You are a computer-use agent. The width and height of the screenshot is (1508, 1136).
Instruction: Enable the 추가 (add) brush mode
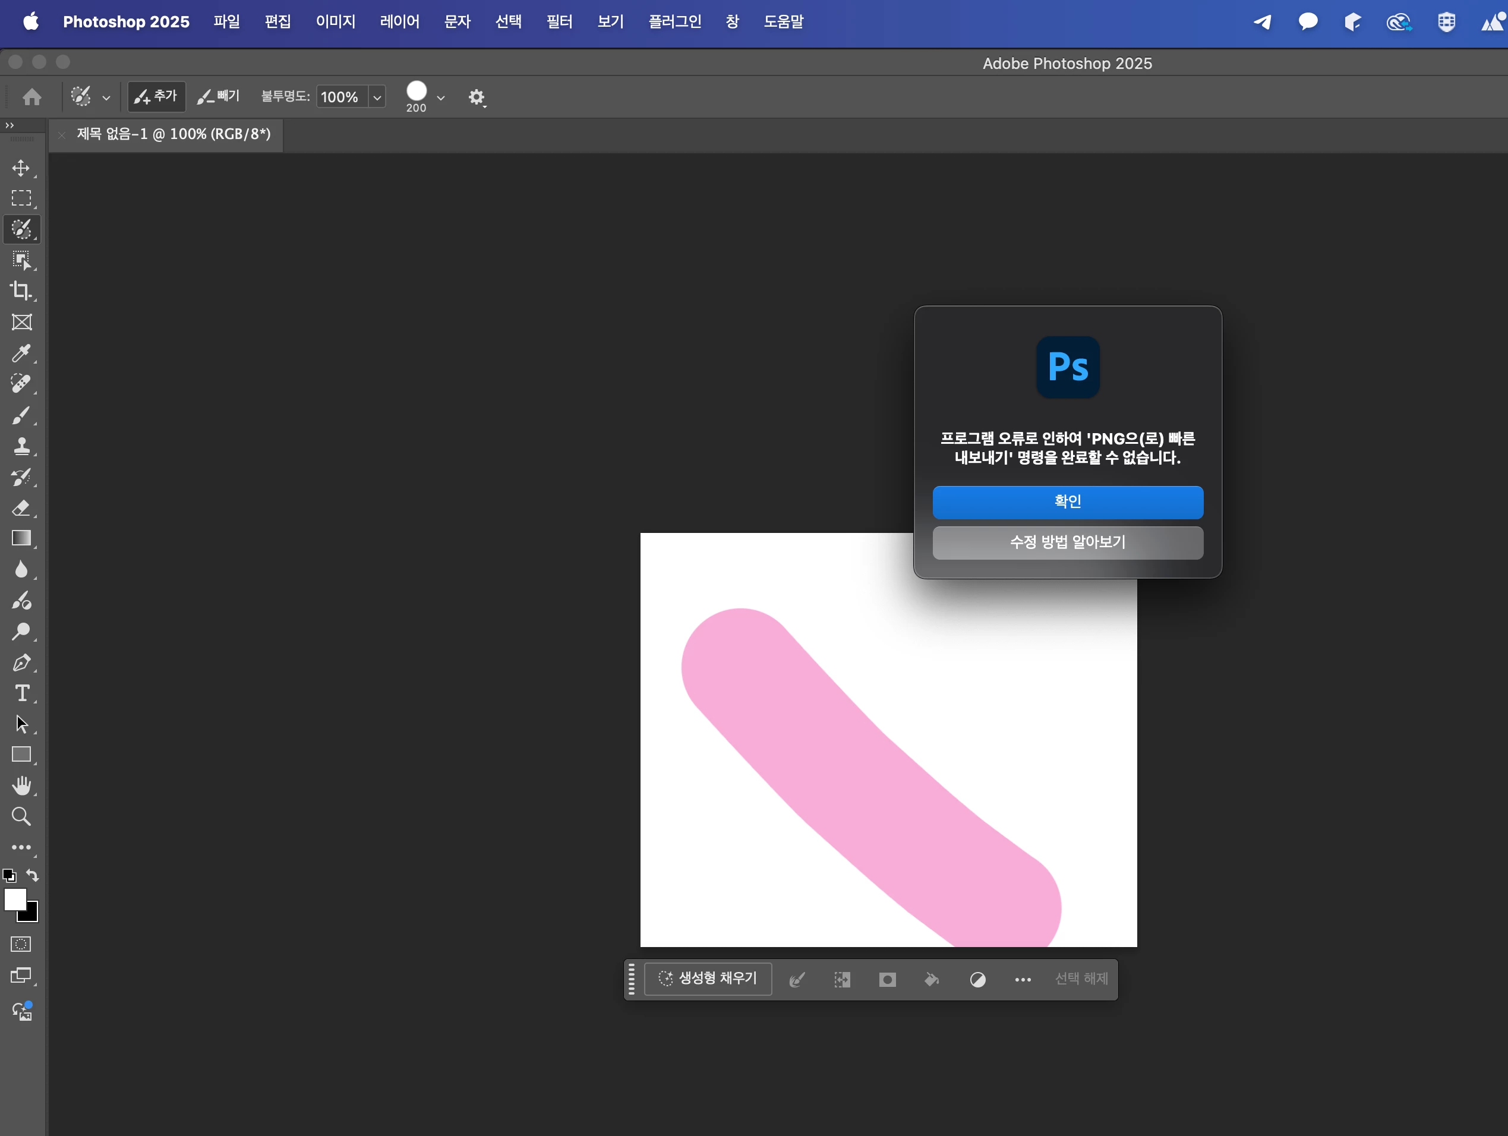pos(156,96)
